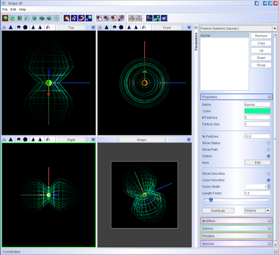This screenshot has height=255, width=279.
Task: Select the cylinder primitive tool
Action: [20, 18]
